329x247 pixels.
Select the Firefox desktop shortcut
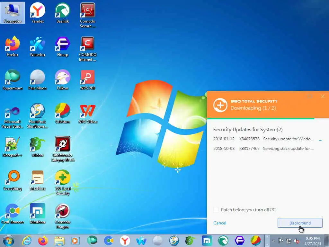13,46
